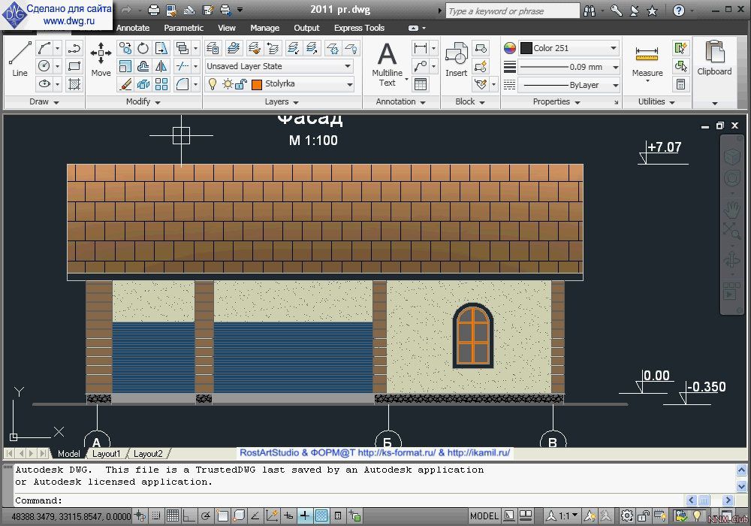
Task: Open the Manage ribbon tab
Action: tap(265, 28)
